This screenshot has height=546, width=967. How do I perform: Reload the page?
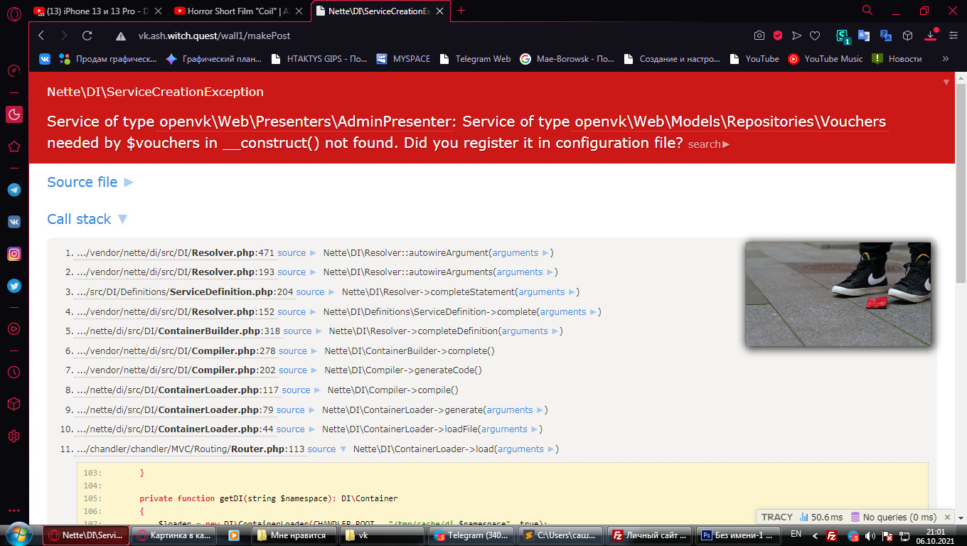87,36
